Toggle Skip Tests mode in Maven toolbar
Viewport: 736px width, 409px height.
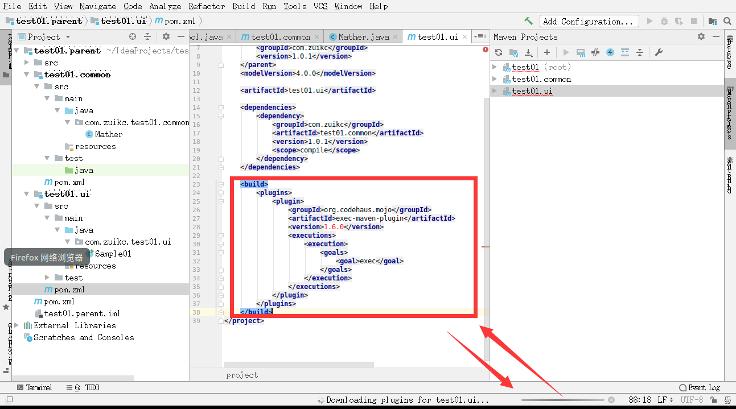610,52
